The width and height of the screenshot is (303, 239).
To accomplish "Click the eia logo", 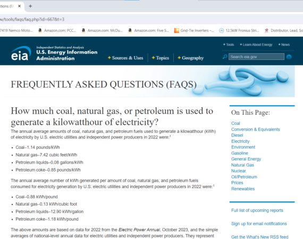I will coord(21,53).
